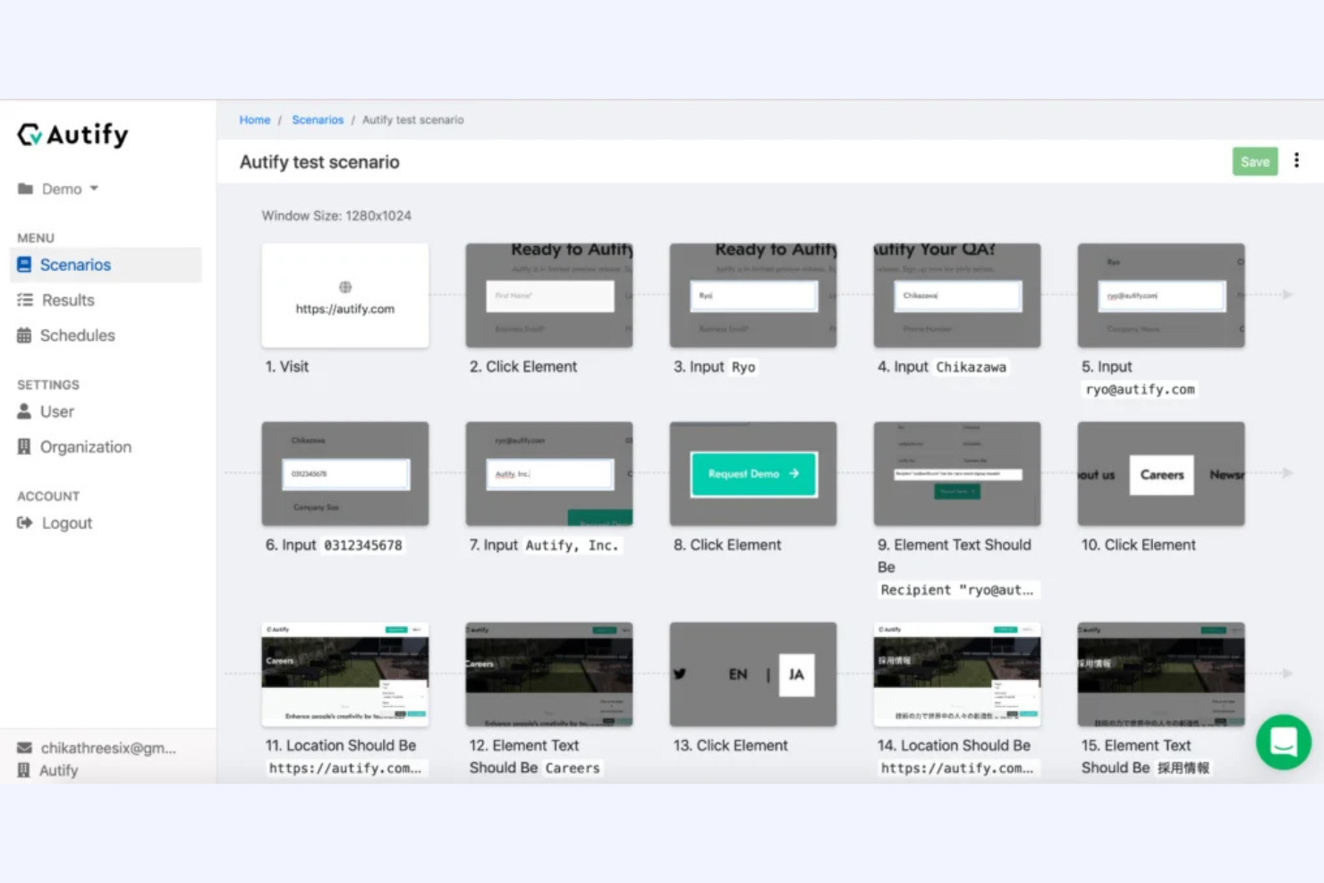Viewport: 1324px width, 883px height.
Task: Open the step 13 Click Element thumbnail
Action: [x=752, y=674]
